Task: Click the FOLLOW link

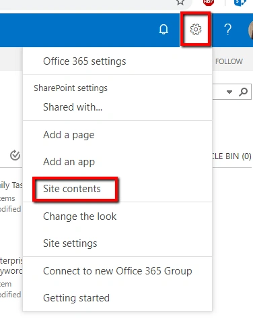Action: [x=229, y=61]
